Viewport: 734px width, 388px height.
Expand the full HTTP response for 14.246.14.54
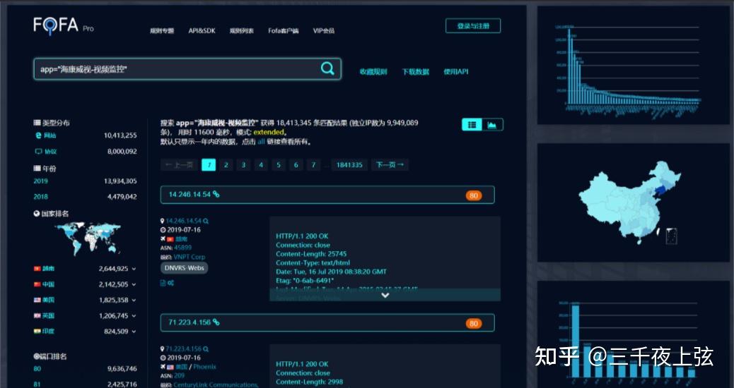(385, 295)
